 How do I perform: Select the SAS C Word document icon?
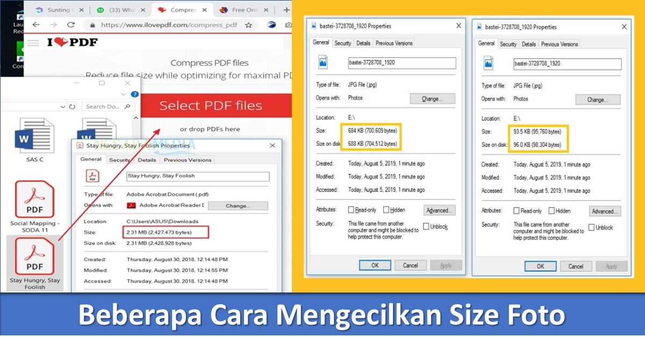point(34,135)
